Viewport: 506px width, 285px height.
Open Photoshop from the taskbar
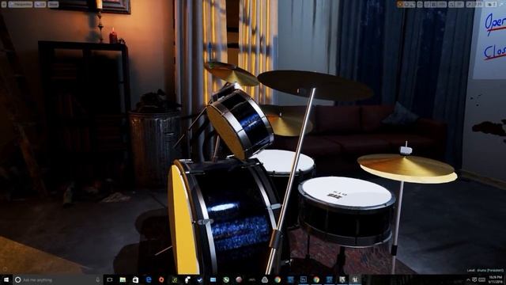tap(304, 279)
